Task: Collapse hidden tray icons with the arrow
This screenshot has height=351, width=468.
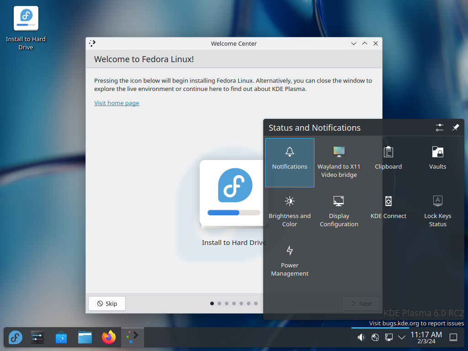Action: [x=402, y=337]
